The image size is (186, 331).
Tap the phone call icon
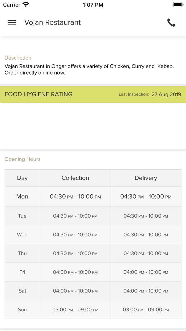(171, 23)
